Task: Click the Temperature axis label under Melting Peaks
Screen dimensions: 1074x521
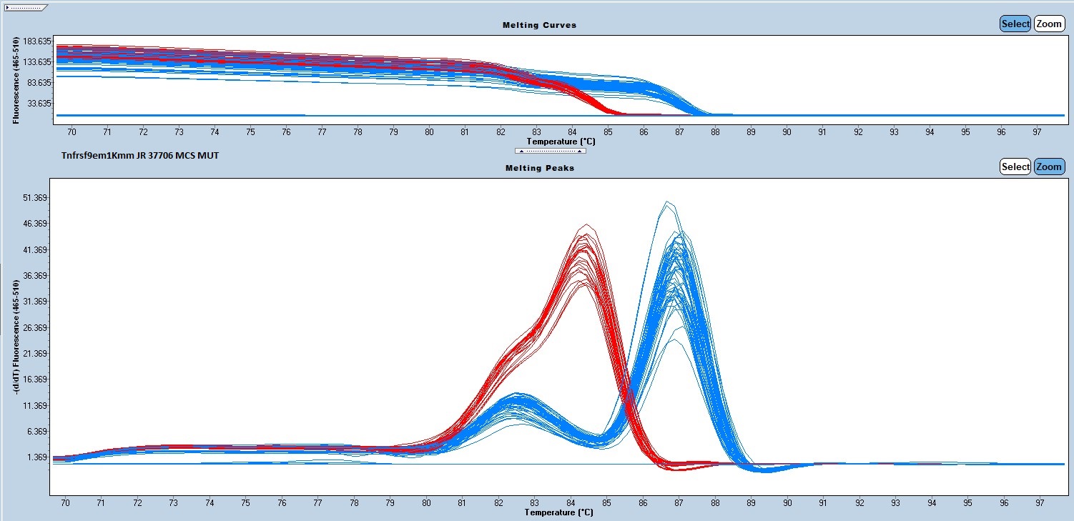Action: point(558,512)
